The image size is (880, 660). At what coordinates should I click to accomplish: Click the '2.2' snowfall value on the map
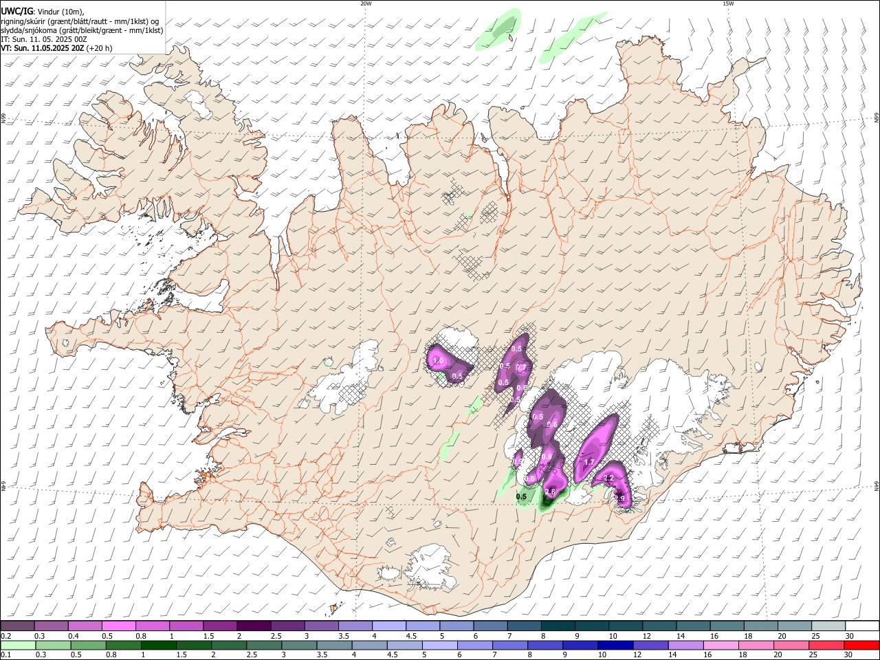coord(608,478)
